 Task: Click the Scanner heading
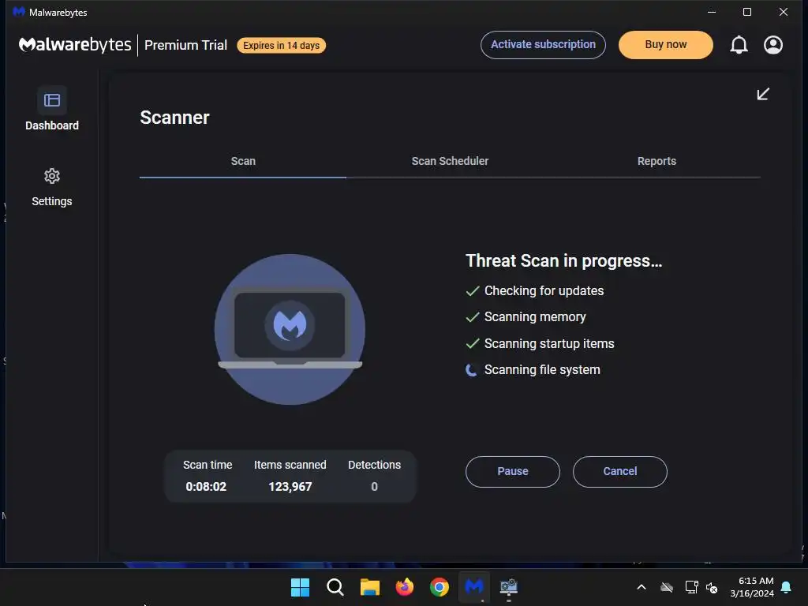click(174, 118)
